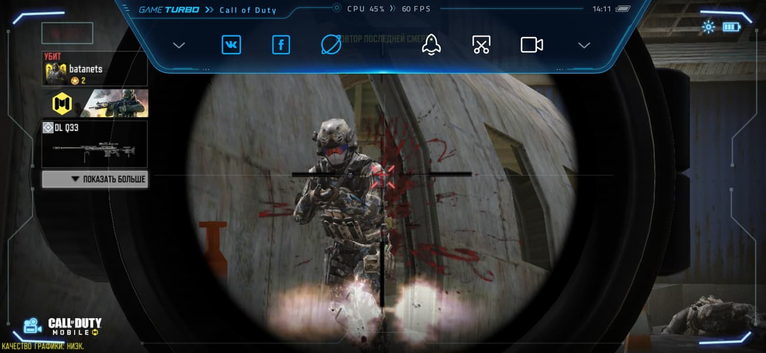Click the 14:11 clock

pos(601,9)
